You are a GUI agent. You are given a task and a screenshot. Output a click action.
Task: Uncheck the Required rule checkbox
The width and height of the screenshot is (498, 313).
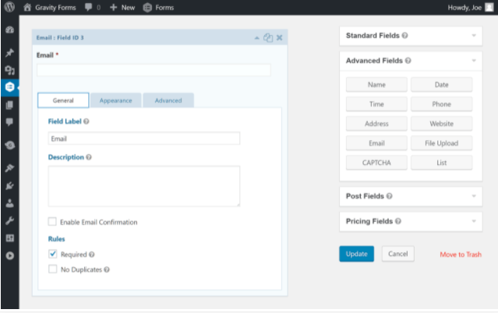click(53, 254)
